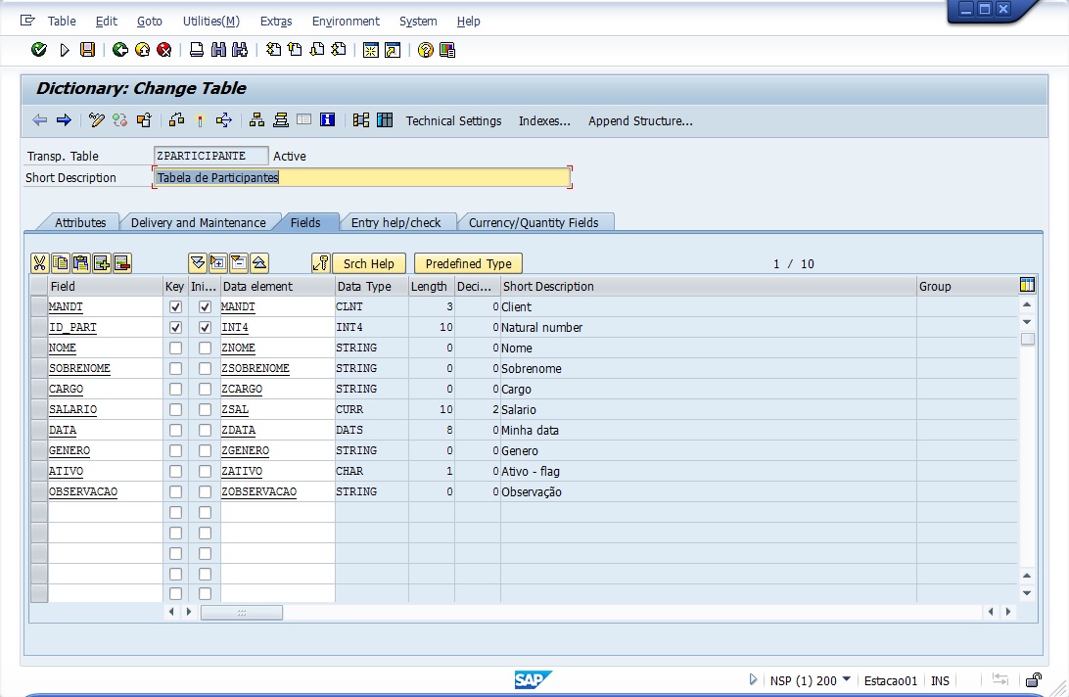Click the Foreign Keys key icon

pyautogui.click(x=320, y=263)
